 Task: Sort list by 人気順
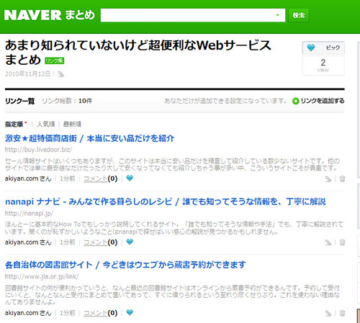click(x=46, y=124)
